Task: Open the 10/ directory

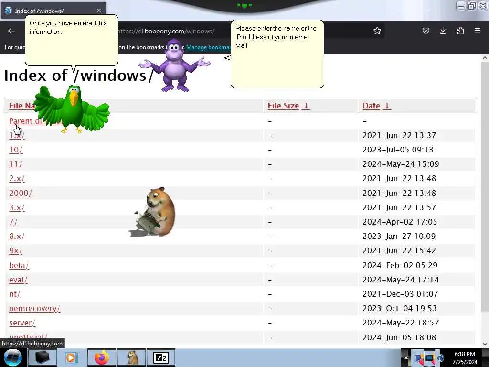Action: [16, 150]
